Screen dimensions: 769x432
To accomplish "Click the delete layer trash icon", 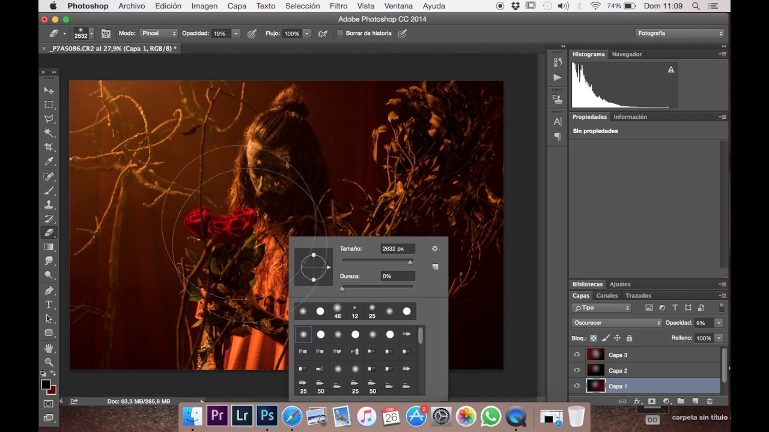I will tap(710, 401).
